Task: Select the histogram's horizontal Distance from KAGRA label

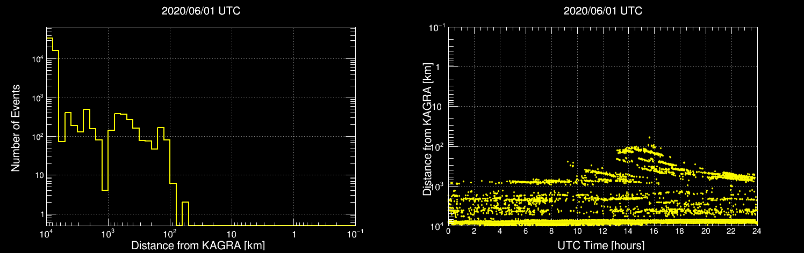Action: pyautogui.click(x=198, y=245)
